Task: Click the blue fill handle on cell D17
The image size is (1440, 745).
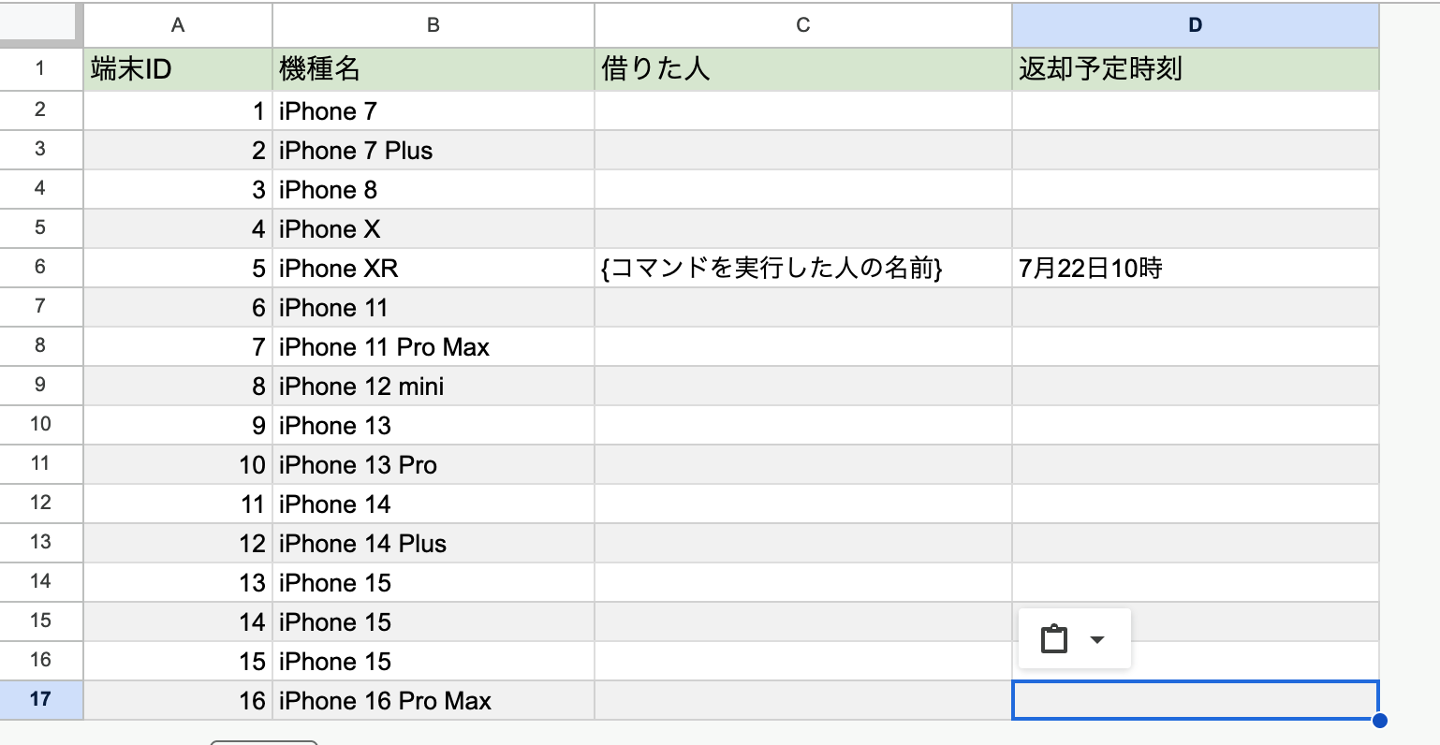Action: click(x=1378, y=719)
